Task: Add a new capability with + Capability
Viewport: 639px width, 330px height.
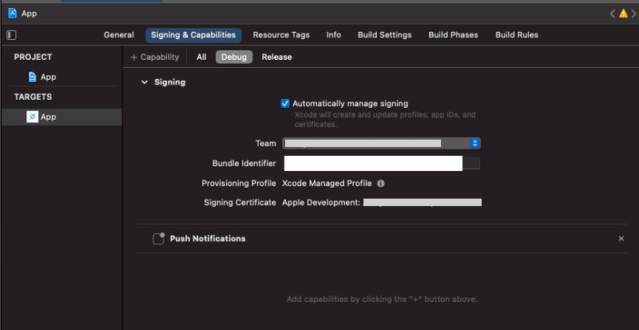Action: [154, 57]
